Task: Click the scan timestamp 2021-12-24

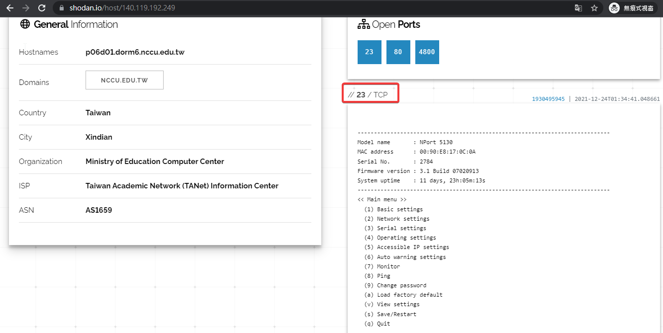Action: [x=617, y=99]
